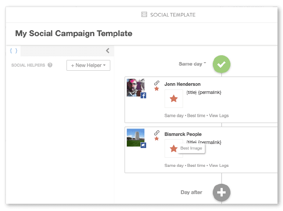The width and height of the screenshot is (283, 211).
Task: Expand the Same day dropdown caret
Action: coord(205,63)
